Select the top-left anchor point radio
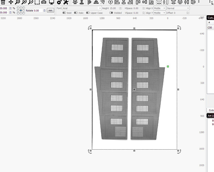This screenshot has width=214, height=172. click(18, 8)
